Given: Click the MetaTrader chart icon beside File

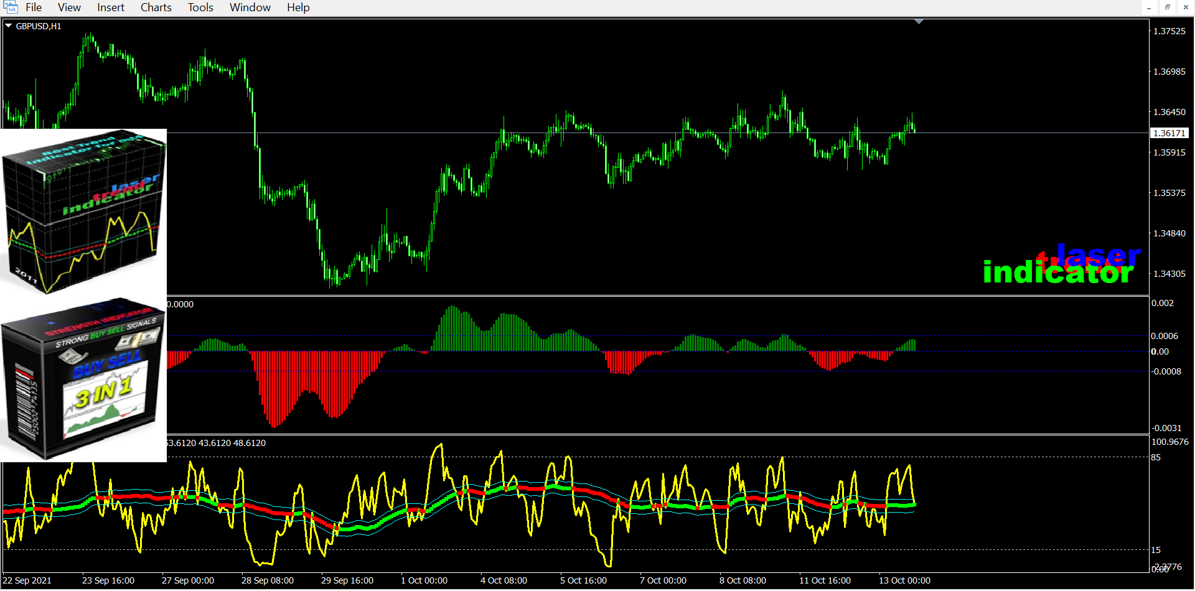Looking at the screenshot, I should [11, 7].
